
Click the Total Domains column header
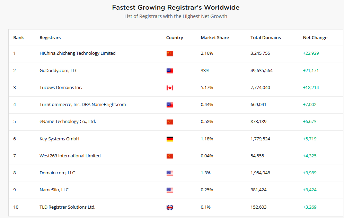coord(265,37)
